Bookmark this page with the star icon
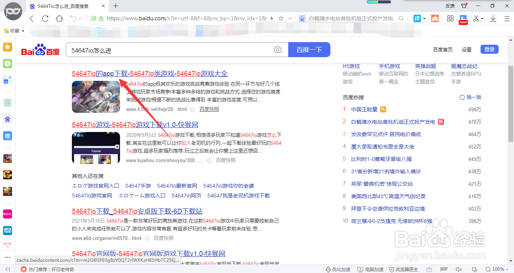 tap(281, 18)
